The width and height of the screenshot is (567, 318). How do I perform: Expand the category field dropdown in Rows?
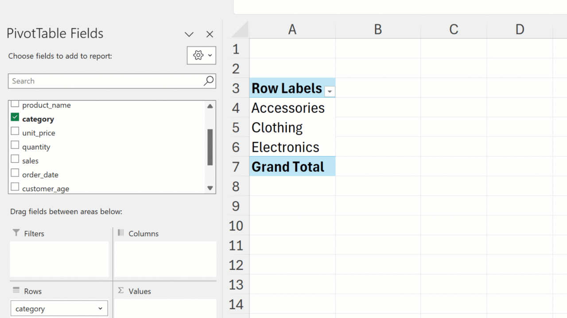[x=100, y=308]
